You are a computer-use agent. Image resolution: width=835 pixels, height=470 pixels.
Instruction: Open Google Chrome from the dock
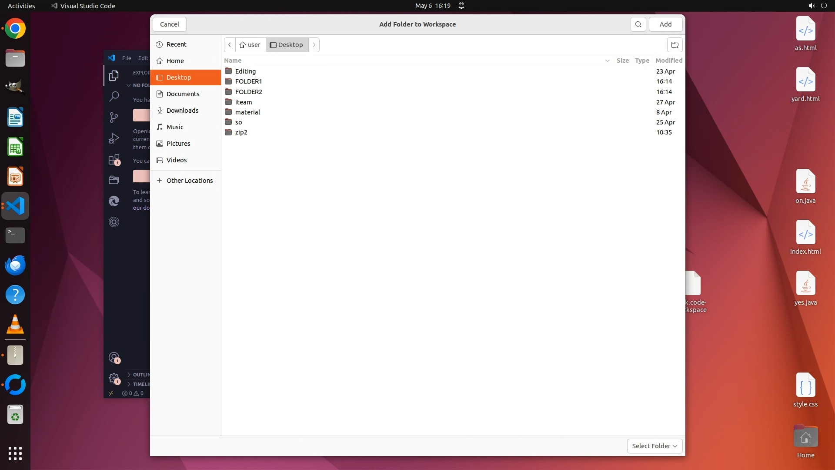15,29
